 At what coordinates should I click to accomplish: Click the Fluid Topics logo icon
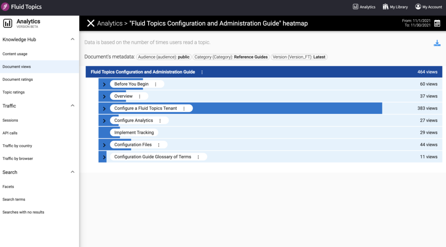coord(6,7)
